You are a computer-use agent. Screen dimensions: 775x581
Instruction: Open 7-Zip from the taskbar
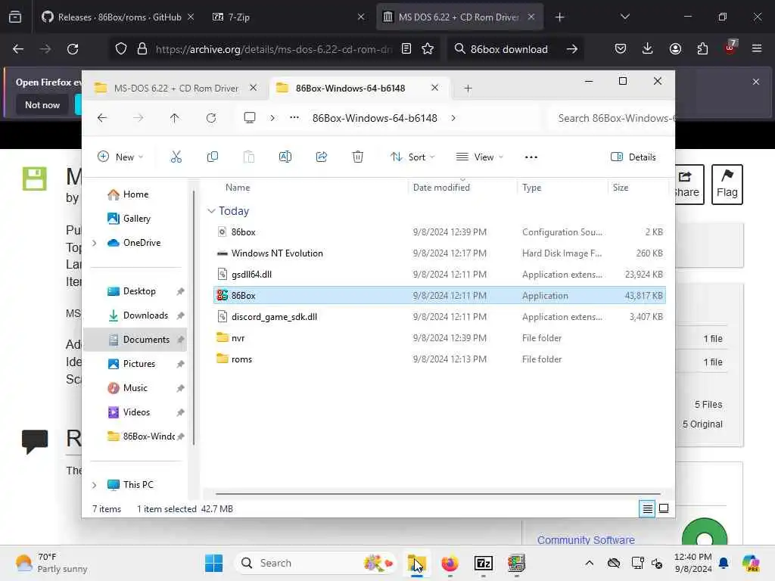tap(484, 563)
